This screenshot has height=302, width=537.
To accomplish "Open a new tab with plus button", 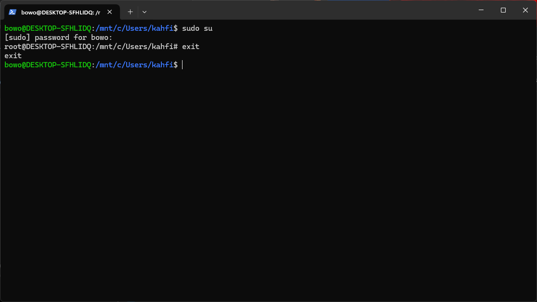I will pos(130,12).
